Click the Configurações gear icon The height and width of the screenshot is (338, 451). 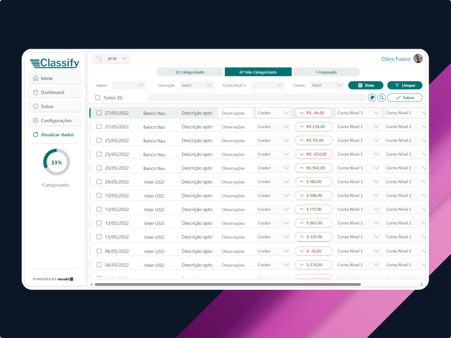35,120
